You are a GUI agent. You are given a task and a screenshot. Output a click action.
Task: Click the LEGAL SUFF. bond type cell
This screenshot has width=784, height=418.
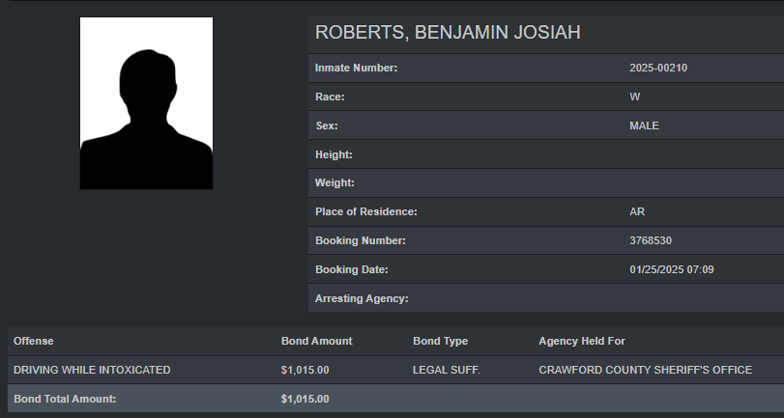tap(447, 370)
